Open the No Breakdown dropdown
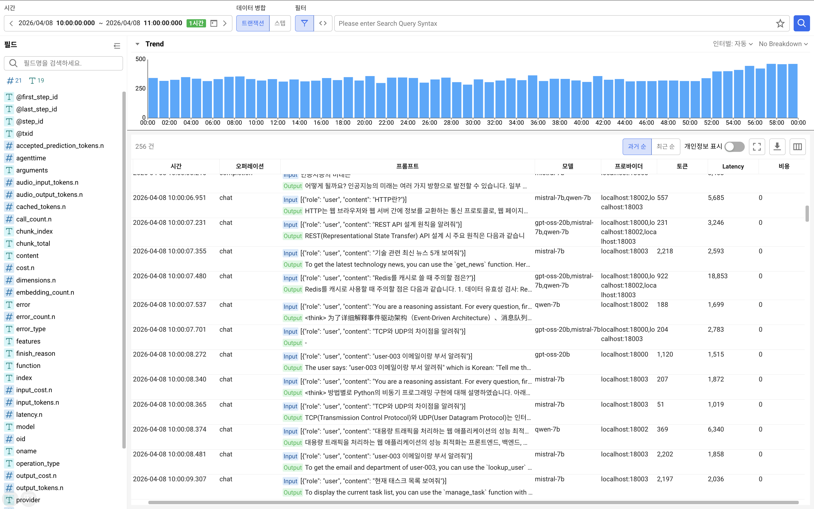 (783, 44)
